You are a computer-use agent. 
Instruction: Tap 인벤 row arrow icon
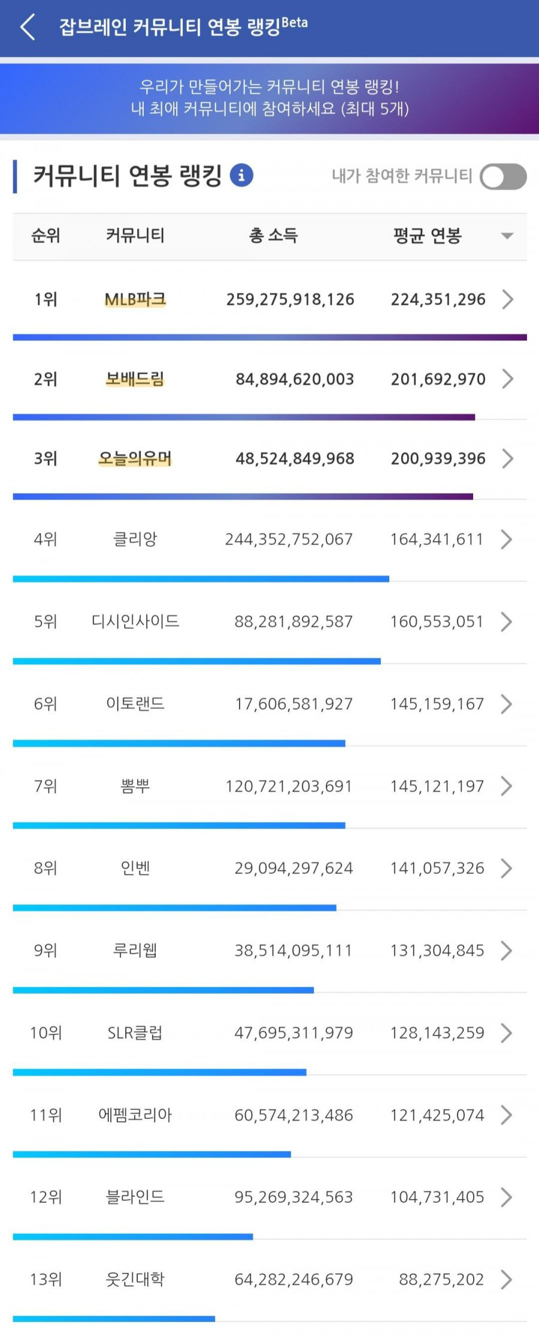506,868
